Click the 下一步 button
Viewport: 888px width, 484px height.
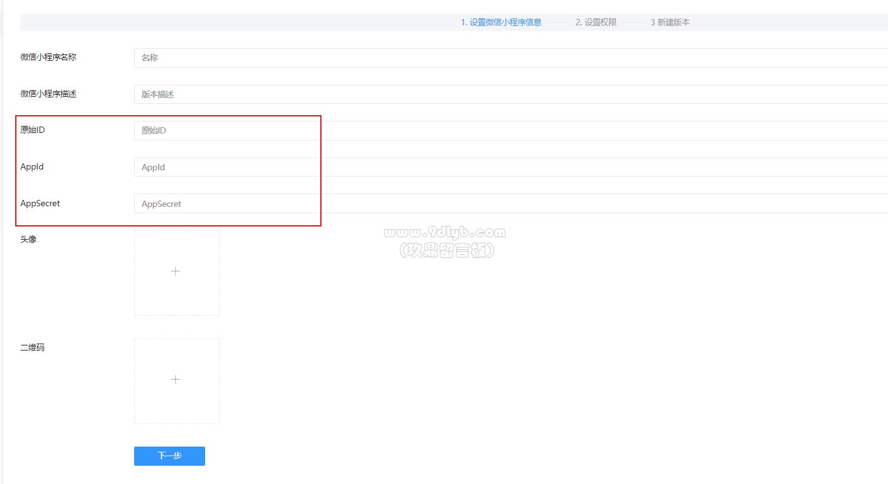pos(170,456)
